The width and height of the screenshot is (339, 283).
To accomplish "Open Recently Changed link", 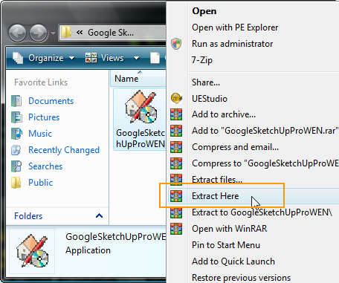I will 64,150.
